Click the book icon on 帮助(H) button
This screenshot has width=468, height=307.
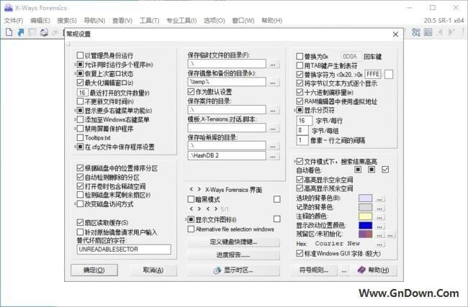click(x=361, y=270)
